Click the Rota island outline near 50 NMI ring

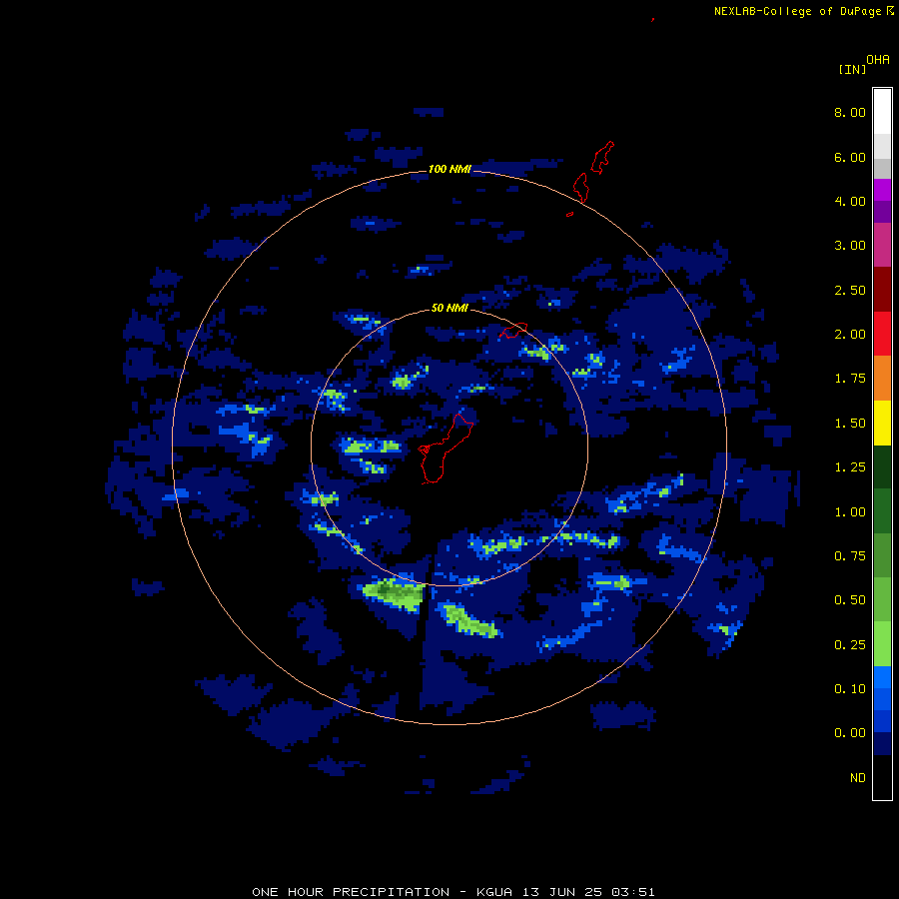click(513, 331)
